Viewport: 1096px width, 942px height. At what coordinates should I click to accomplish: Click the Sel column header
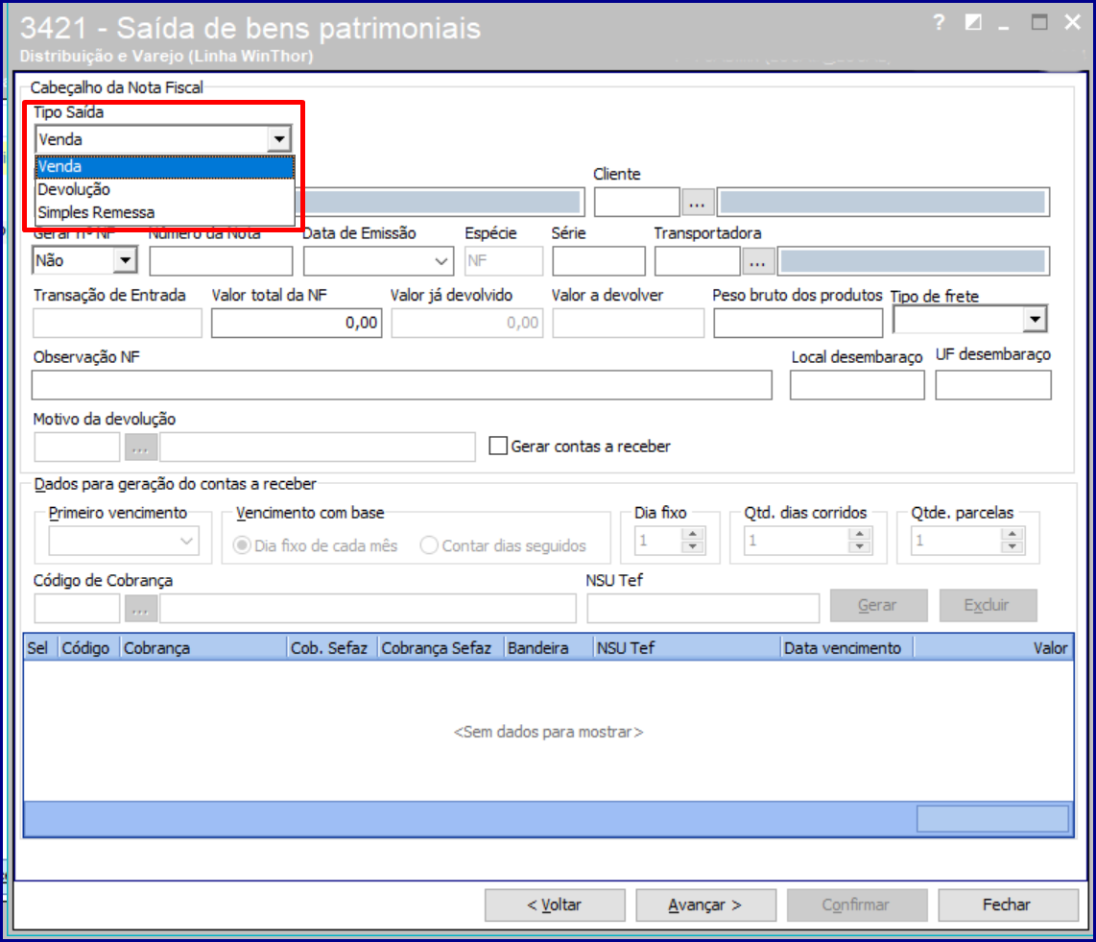point(41,648)
